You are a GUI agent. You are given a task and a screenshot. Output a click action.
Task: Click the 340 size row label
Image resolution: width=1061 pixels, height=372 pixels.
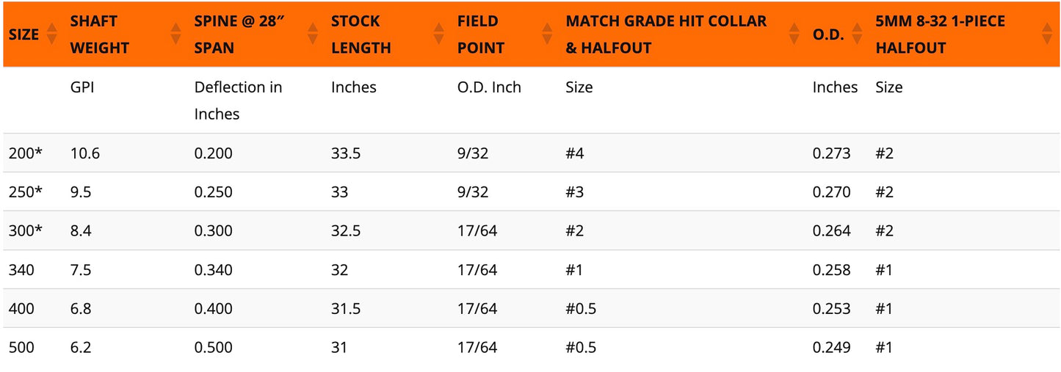[x=21, y=270]
